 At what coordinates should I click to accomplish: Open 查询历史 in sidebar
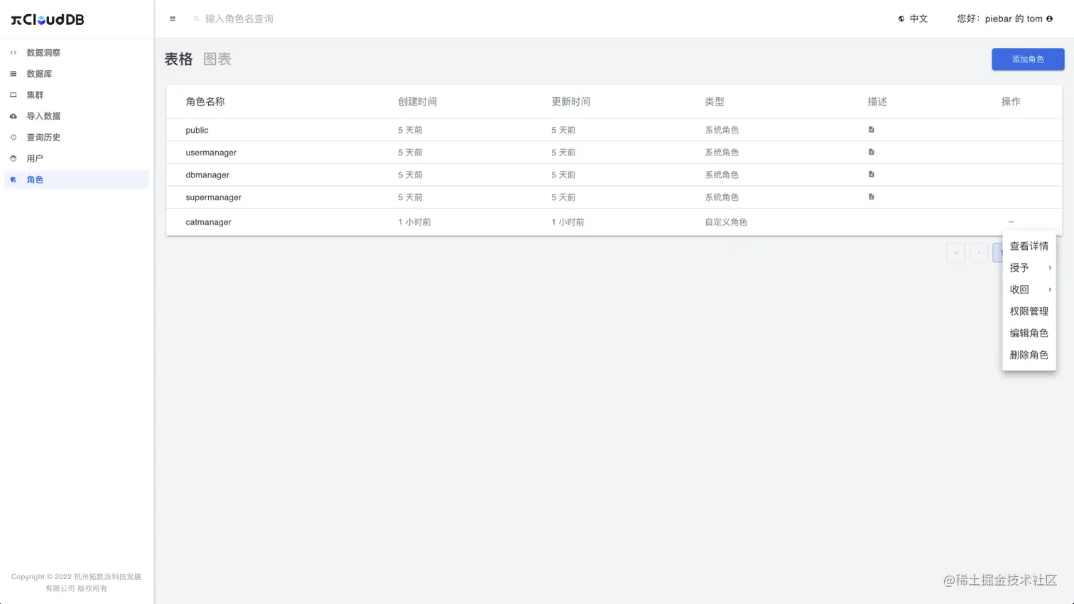coord(77,138)
